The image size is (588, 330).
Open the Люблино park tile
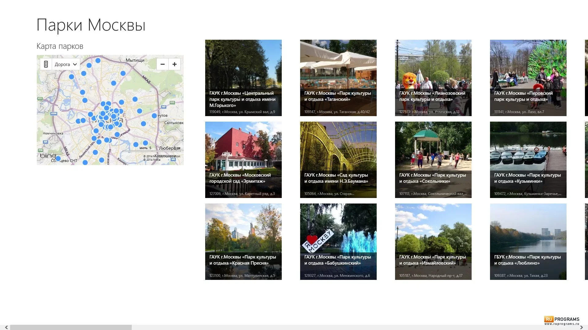(528, 242)
